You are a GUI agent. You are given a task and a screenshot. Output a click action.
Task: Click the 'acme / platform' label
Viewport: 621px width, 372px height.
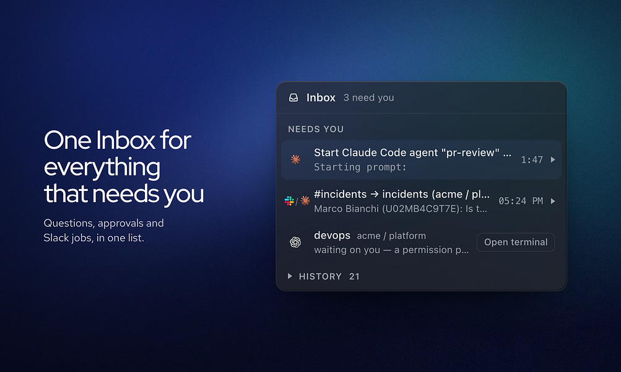click(391, 236)
